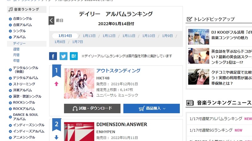
Task: Open DJ KOO trend article thumbnail
Action: tap(199, 37)
